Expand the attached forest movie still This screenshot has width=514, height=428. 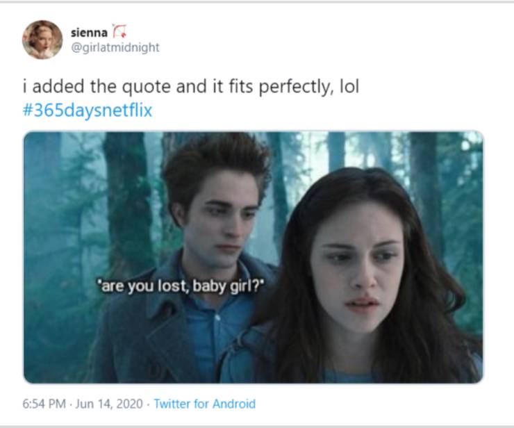point(254,257)
